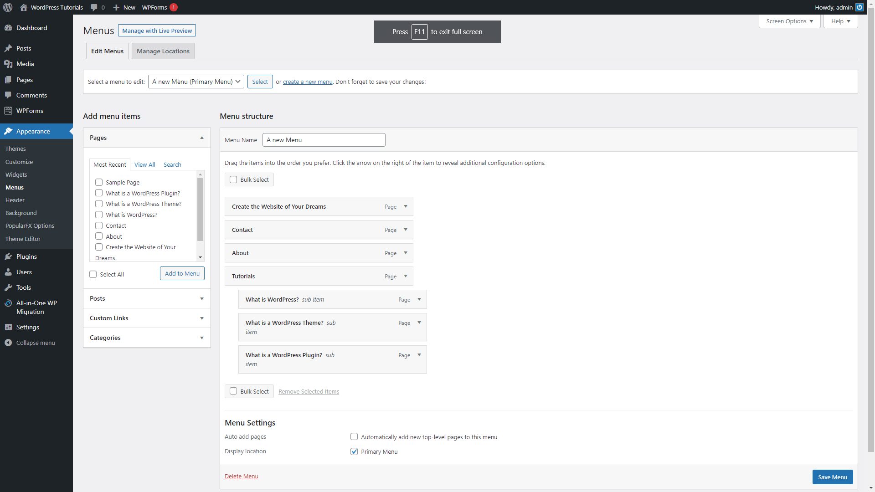The image size is (875, 492).
Task: Enable Automatically add new top-level pages checkbox
Action: tap(354, 436)
